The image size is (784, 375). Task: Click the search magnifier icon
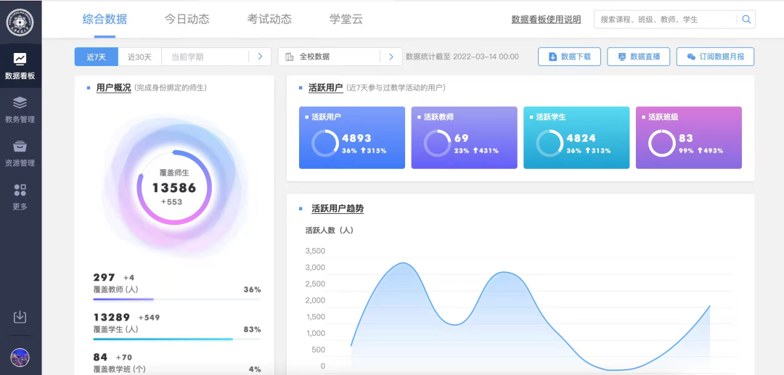[746, 20]
